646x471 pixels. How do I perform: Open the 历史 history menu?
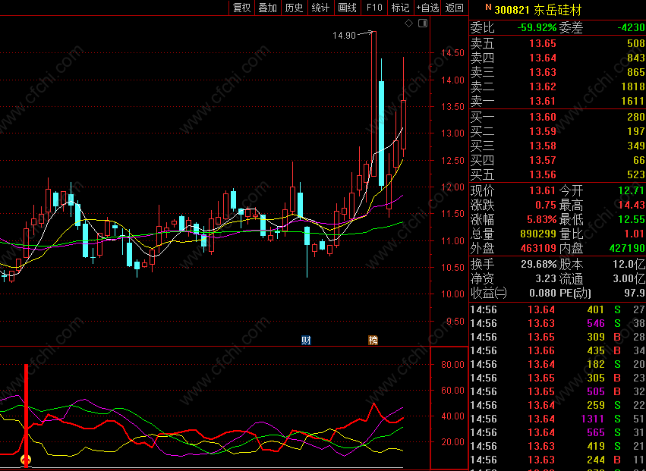295,8
